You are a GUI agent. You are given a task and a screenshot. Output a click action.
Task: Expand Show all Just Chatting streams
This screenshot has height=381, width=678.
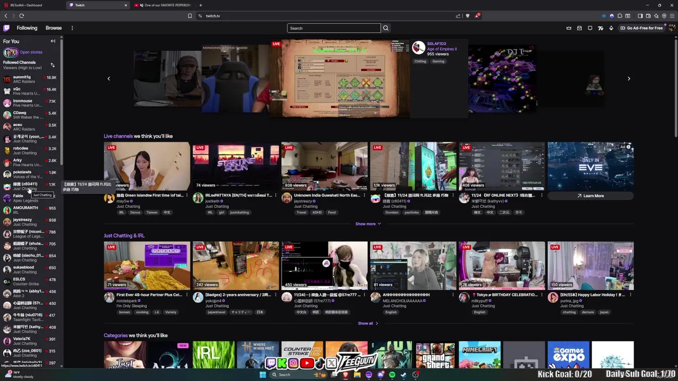pyautogui.click(x=368, y=323)
